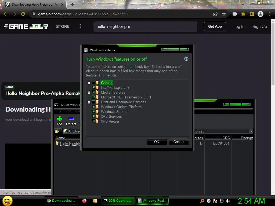Open the volume speaker tray icon
Screen dimensions: 275x206
click(228, 201)
